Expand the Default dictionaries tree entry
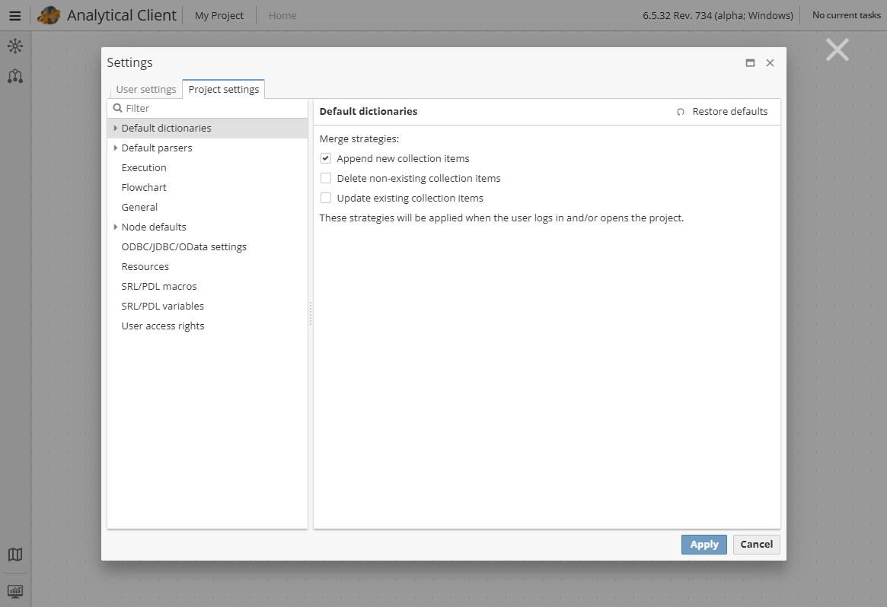 click(115, 128)
